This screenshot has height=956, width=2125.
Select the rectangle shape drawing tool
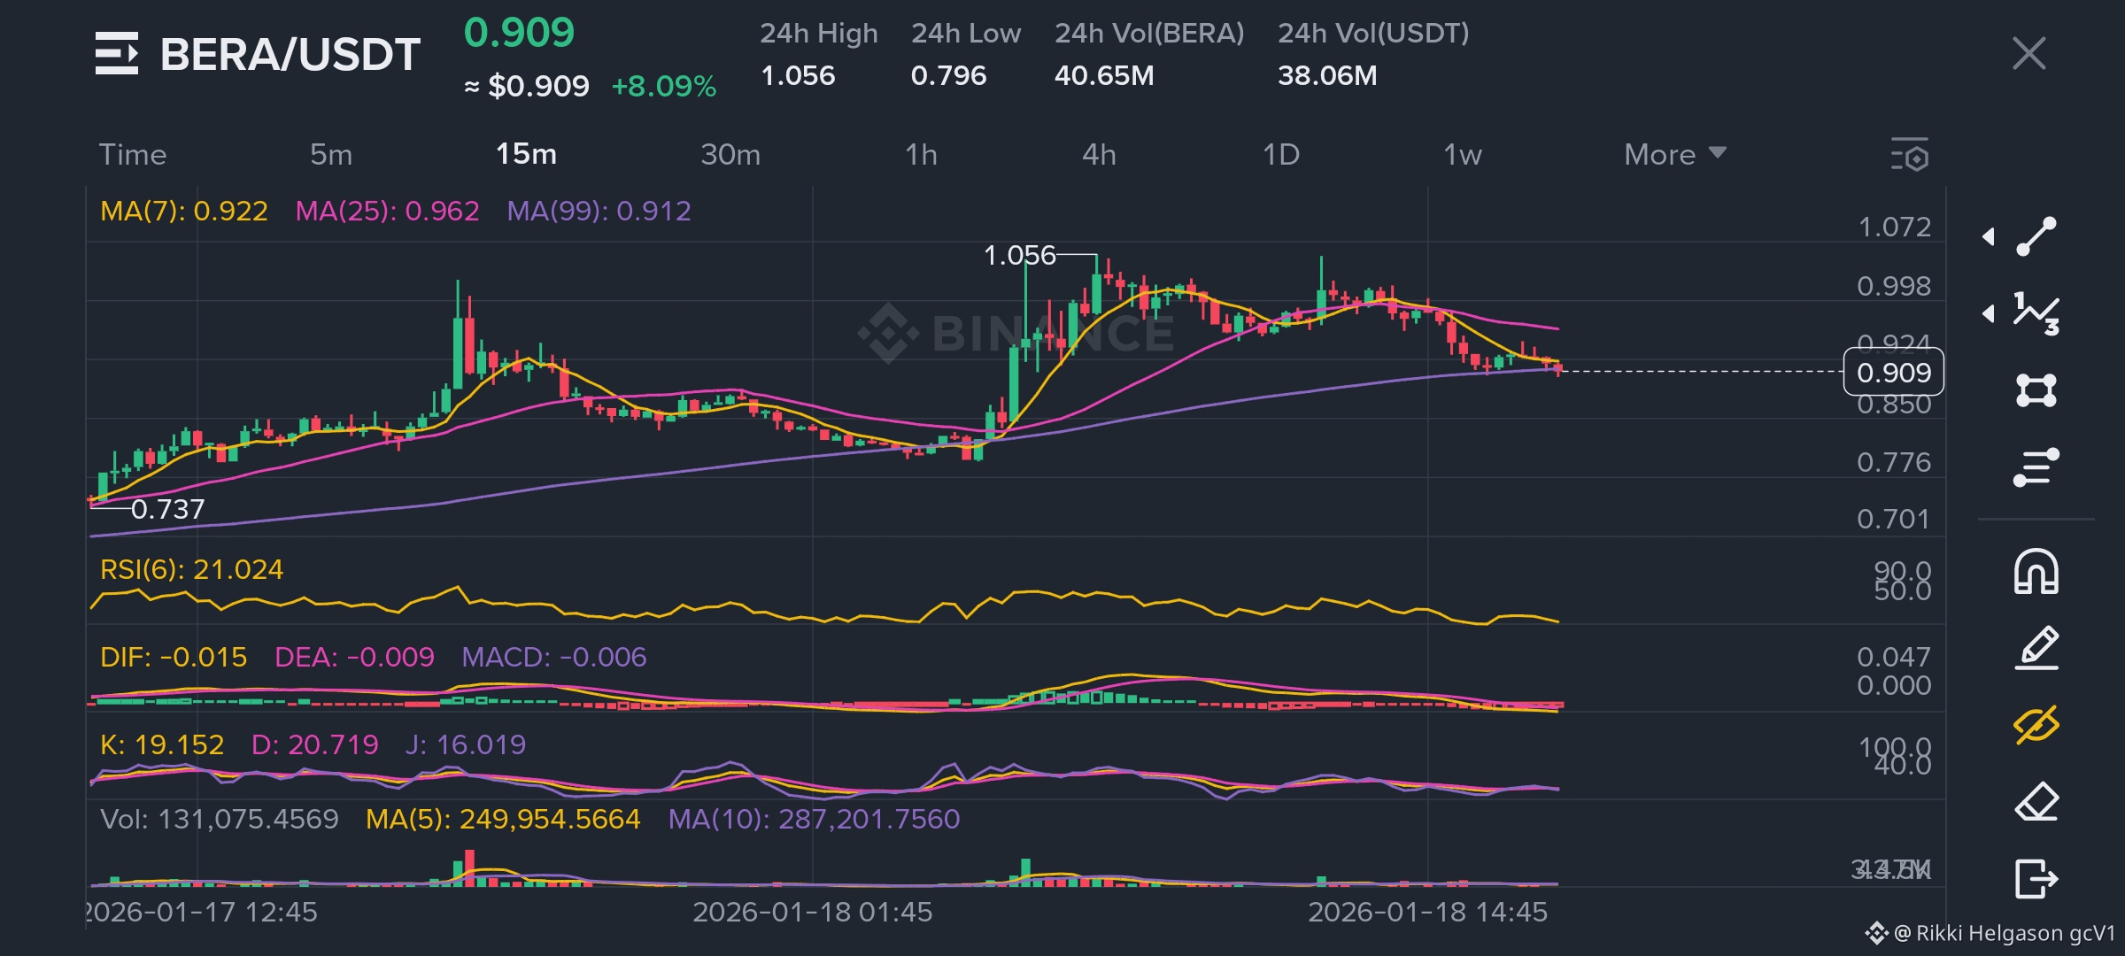pyautogui.click(x=2036, y=390)
